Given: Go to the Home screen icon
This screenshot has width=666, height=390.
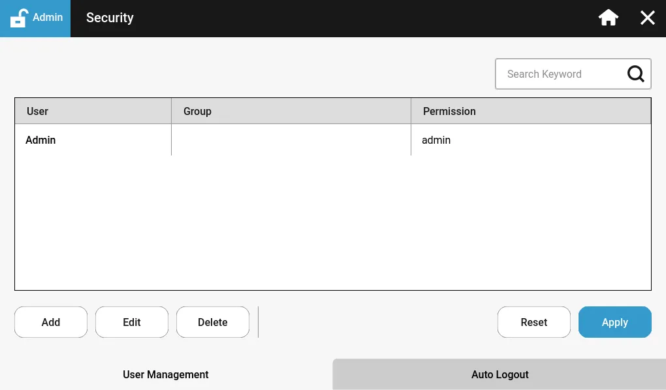Looking at the screenshot, I should coord(608,18).
